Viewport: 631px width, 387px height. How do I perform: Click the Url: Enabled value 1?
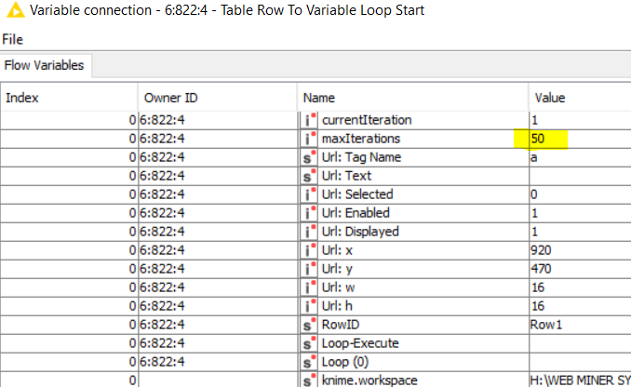(534, 213)
